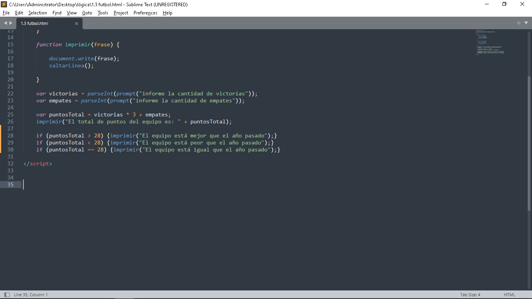The width and height of the screenshot is (532, 299).
Task: Close the 1.3 futbol.html tab
Action: pos(76,23)
